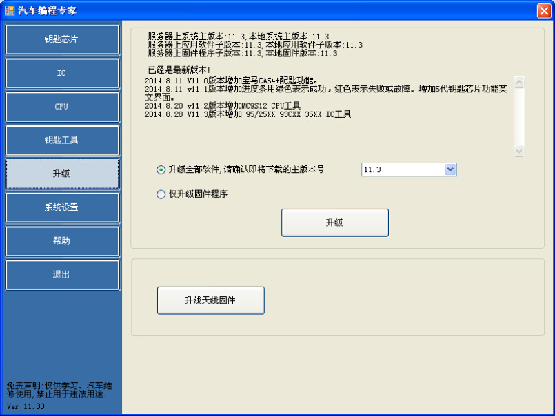
Task: Click the Ver 11.30 version label
Action: pos(26,406)
